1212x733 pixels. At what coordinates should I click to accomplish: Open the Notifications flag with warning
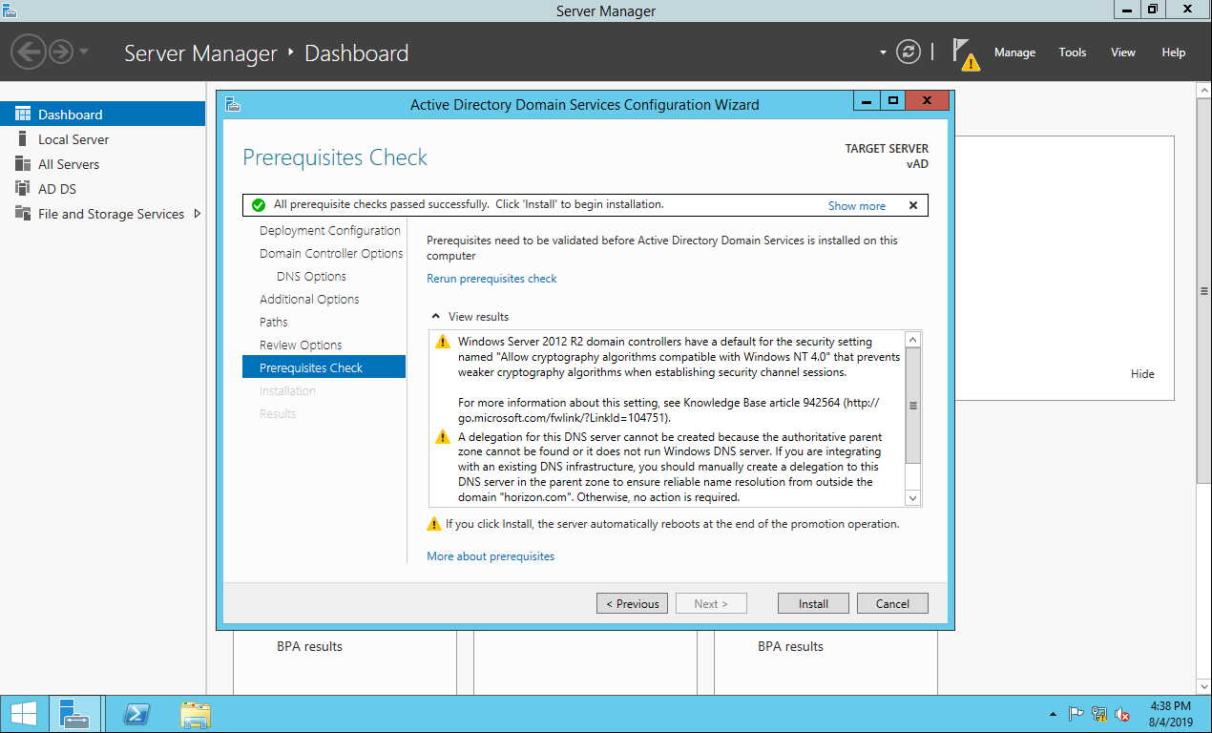(965, 53)
